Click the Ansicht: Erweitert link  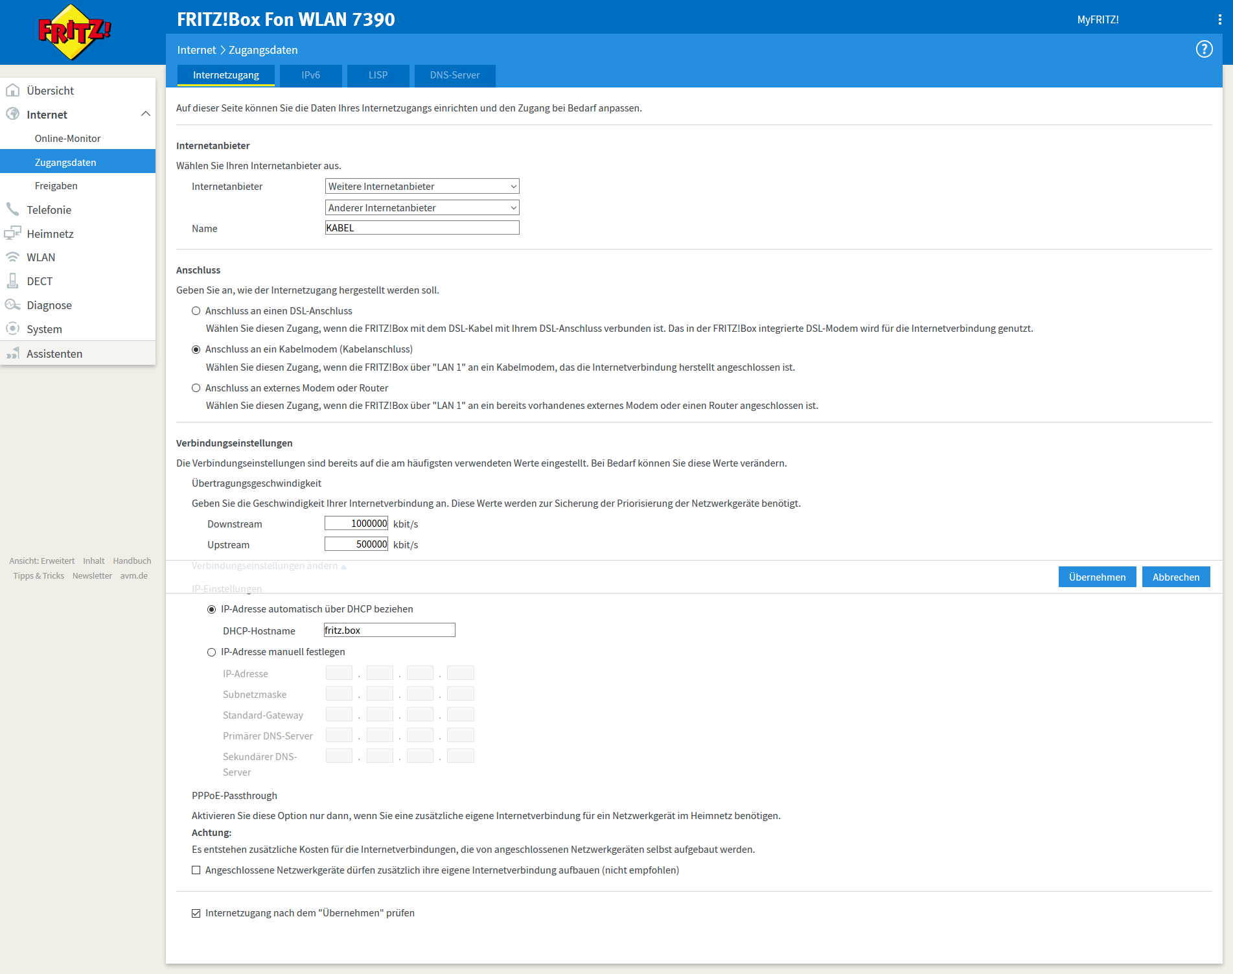click(41, 561)
